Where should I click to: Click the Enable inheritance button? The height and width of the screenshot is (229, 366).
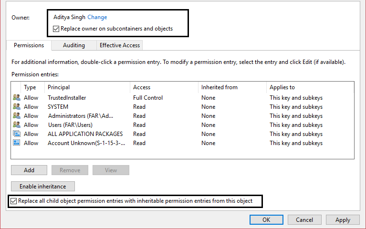pos(43,186)
